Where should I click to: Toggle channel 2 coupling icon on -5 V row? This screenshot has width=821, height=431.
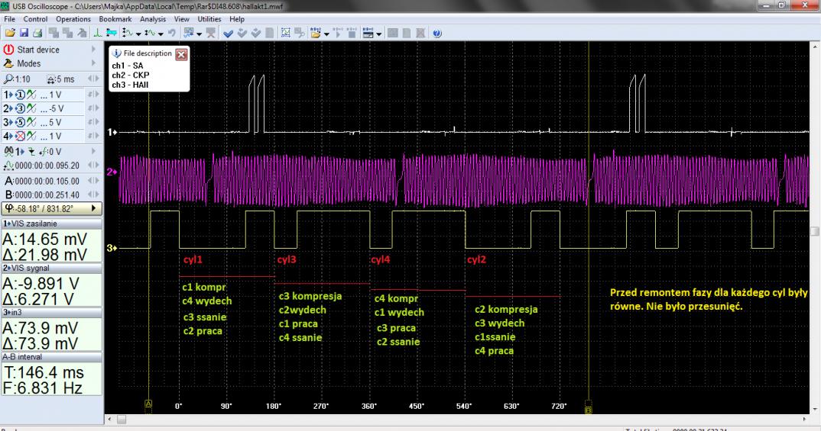coord(33,108)
